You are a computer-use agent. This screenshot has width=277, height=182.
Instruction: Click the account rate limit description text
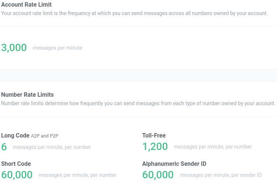pos(134,13)
